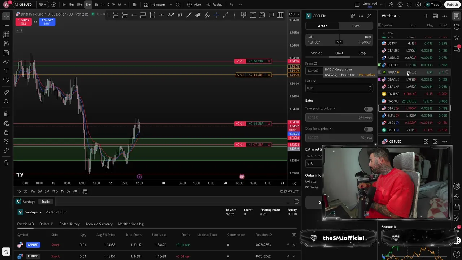Add symbol to watchlist plus icon

click(x=426, y=16)
